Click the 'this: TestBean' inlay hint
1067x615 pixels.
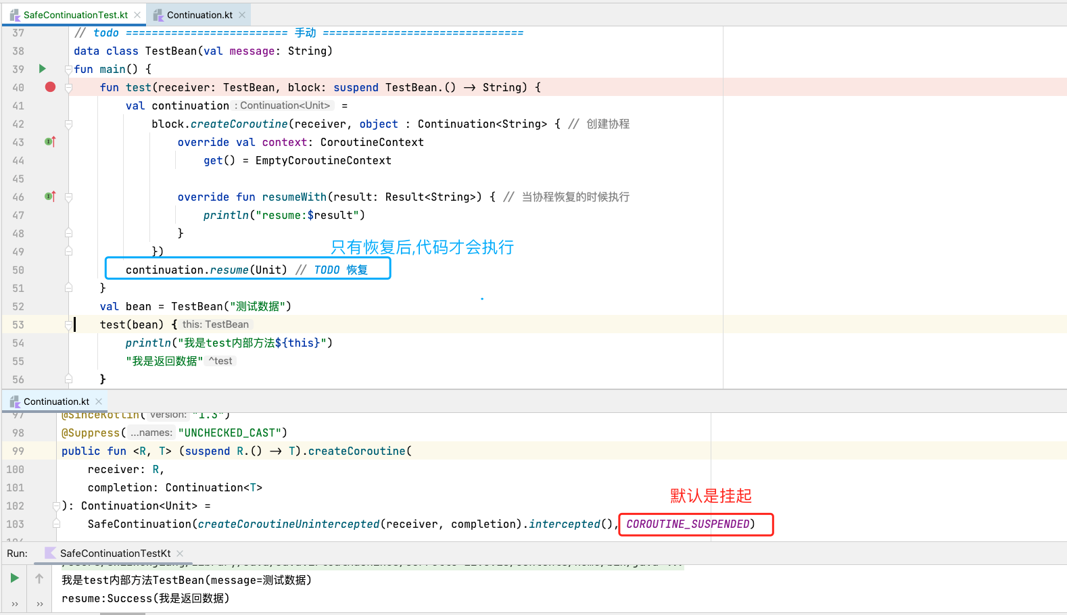click(x=216, y=324)
